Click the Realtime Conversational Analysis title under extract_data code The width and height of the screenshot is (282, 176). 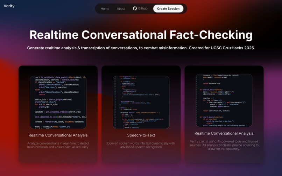pyautogui.click(x=224, y=133)
